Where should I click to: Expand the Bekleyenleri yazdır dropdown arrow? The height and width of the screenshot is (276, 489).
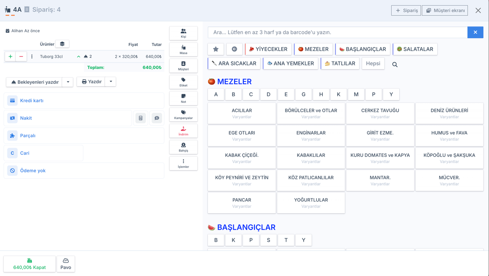pyautogui.click(x=68, y=82)
